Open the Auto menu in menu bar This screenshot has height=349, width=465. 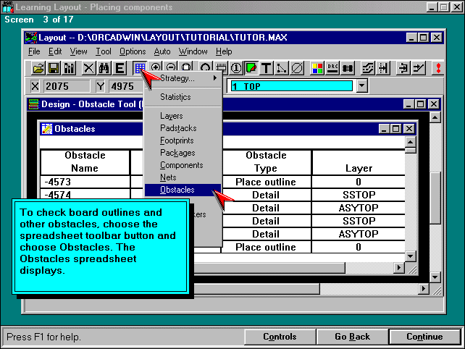(x=162, y=51)
